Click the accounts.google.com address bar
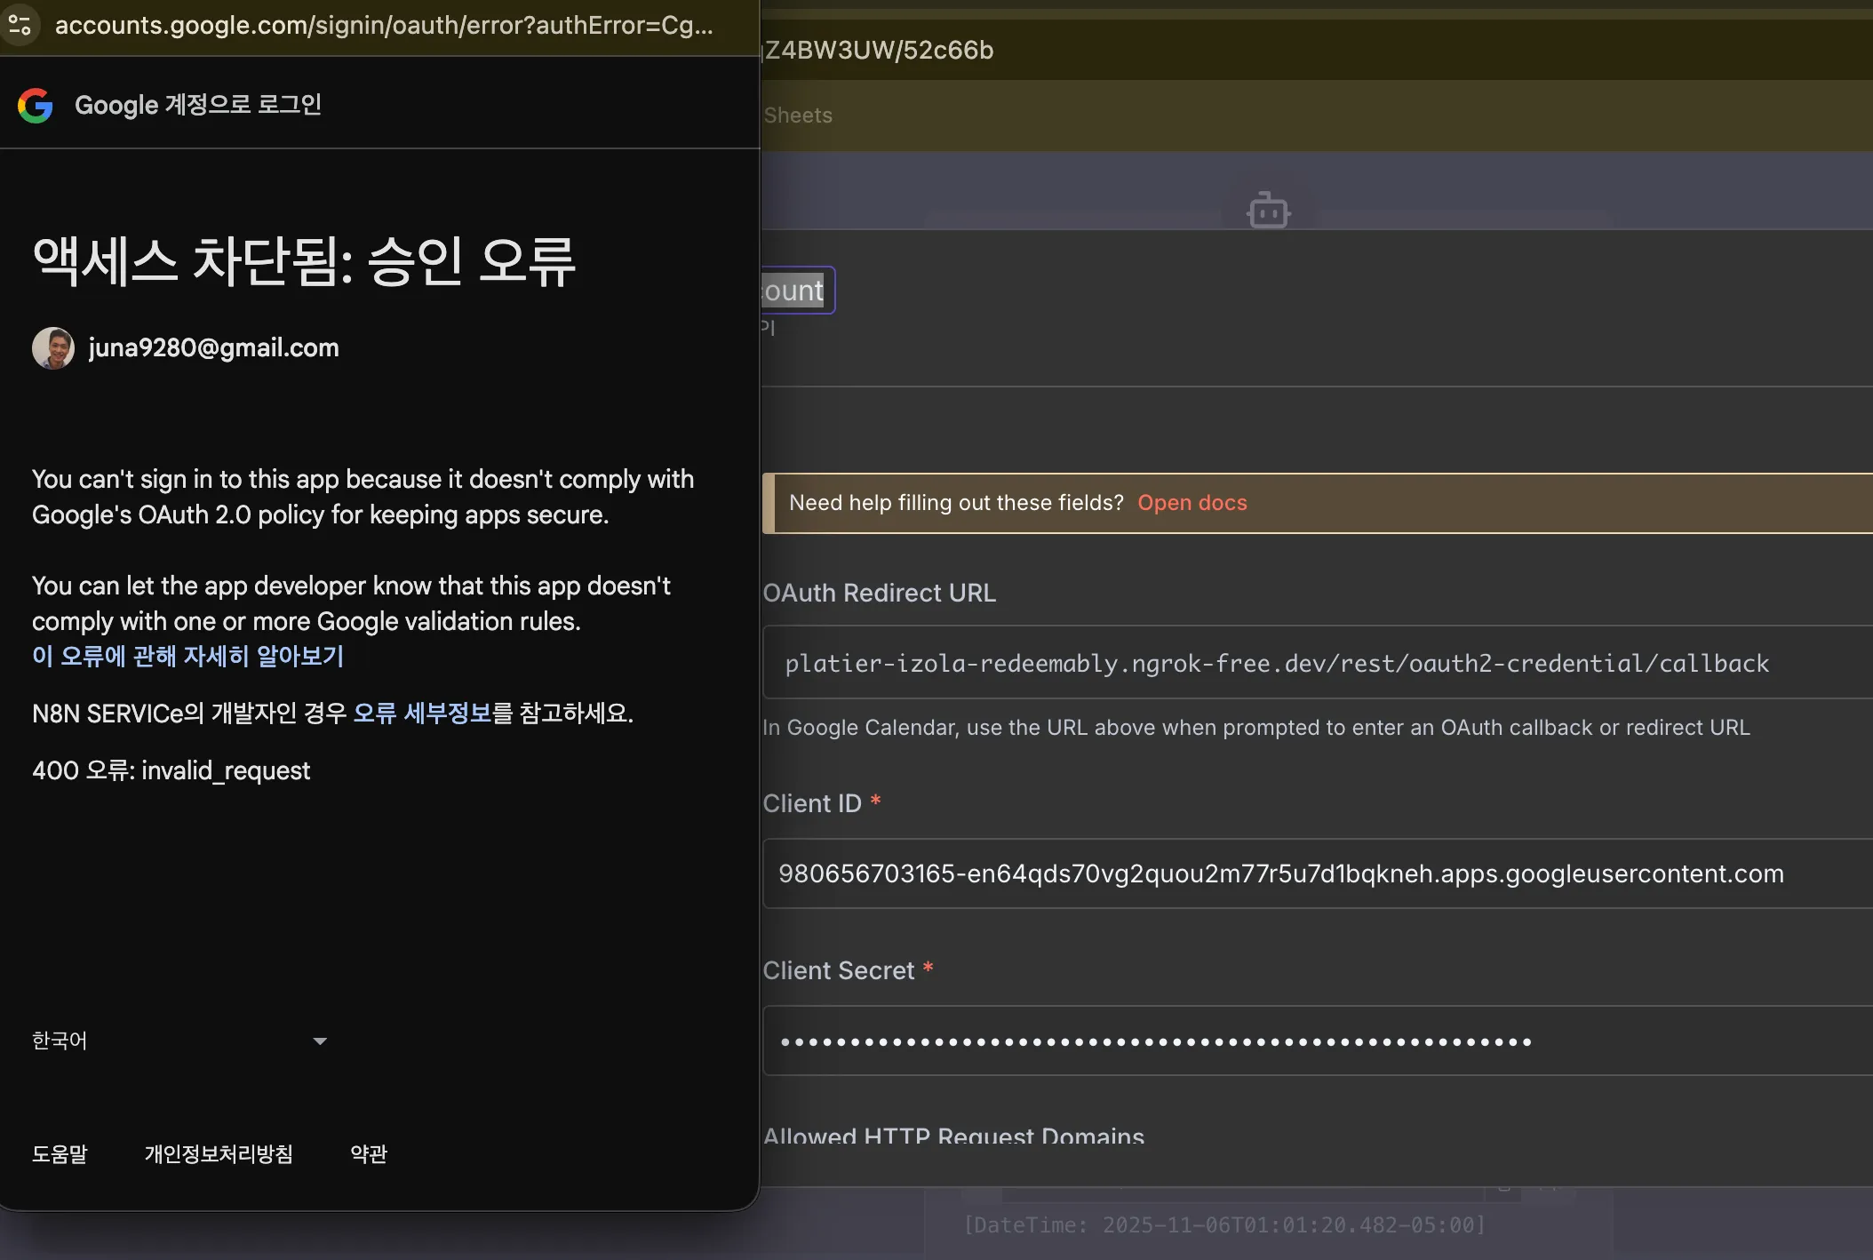Viewport: 1873px width, 1260px height. (x=382, y=25)
